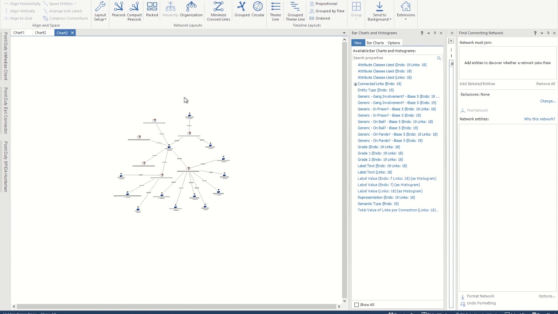Open Grade 1 (Ends: 19 Links: 18)
The width and height of the screenshot is (558, 314).
[380, 154]
